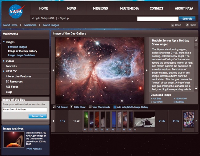Jump to images 21-30 range
200x156 pixels.
tap(162, 121)
